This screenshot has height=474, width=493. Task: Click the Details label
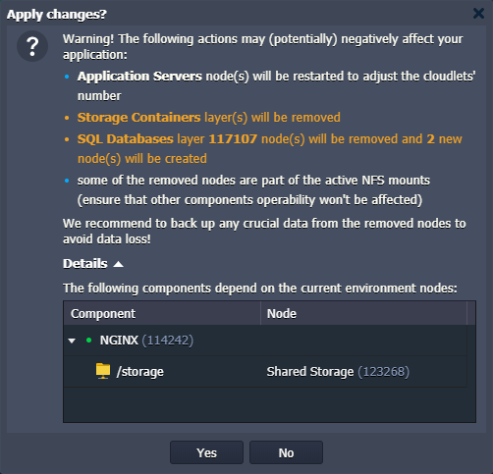point(85,264)
